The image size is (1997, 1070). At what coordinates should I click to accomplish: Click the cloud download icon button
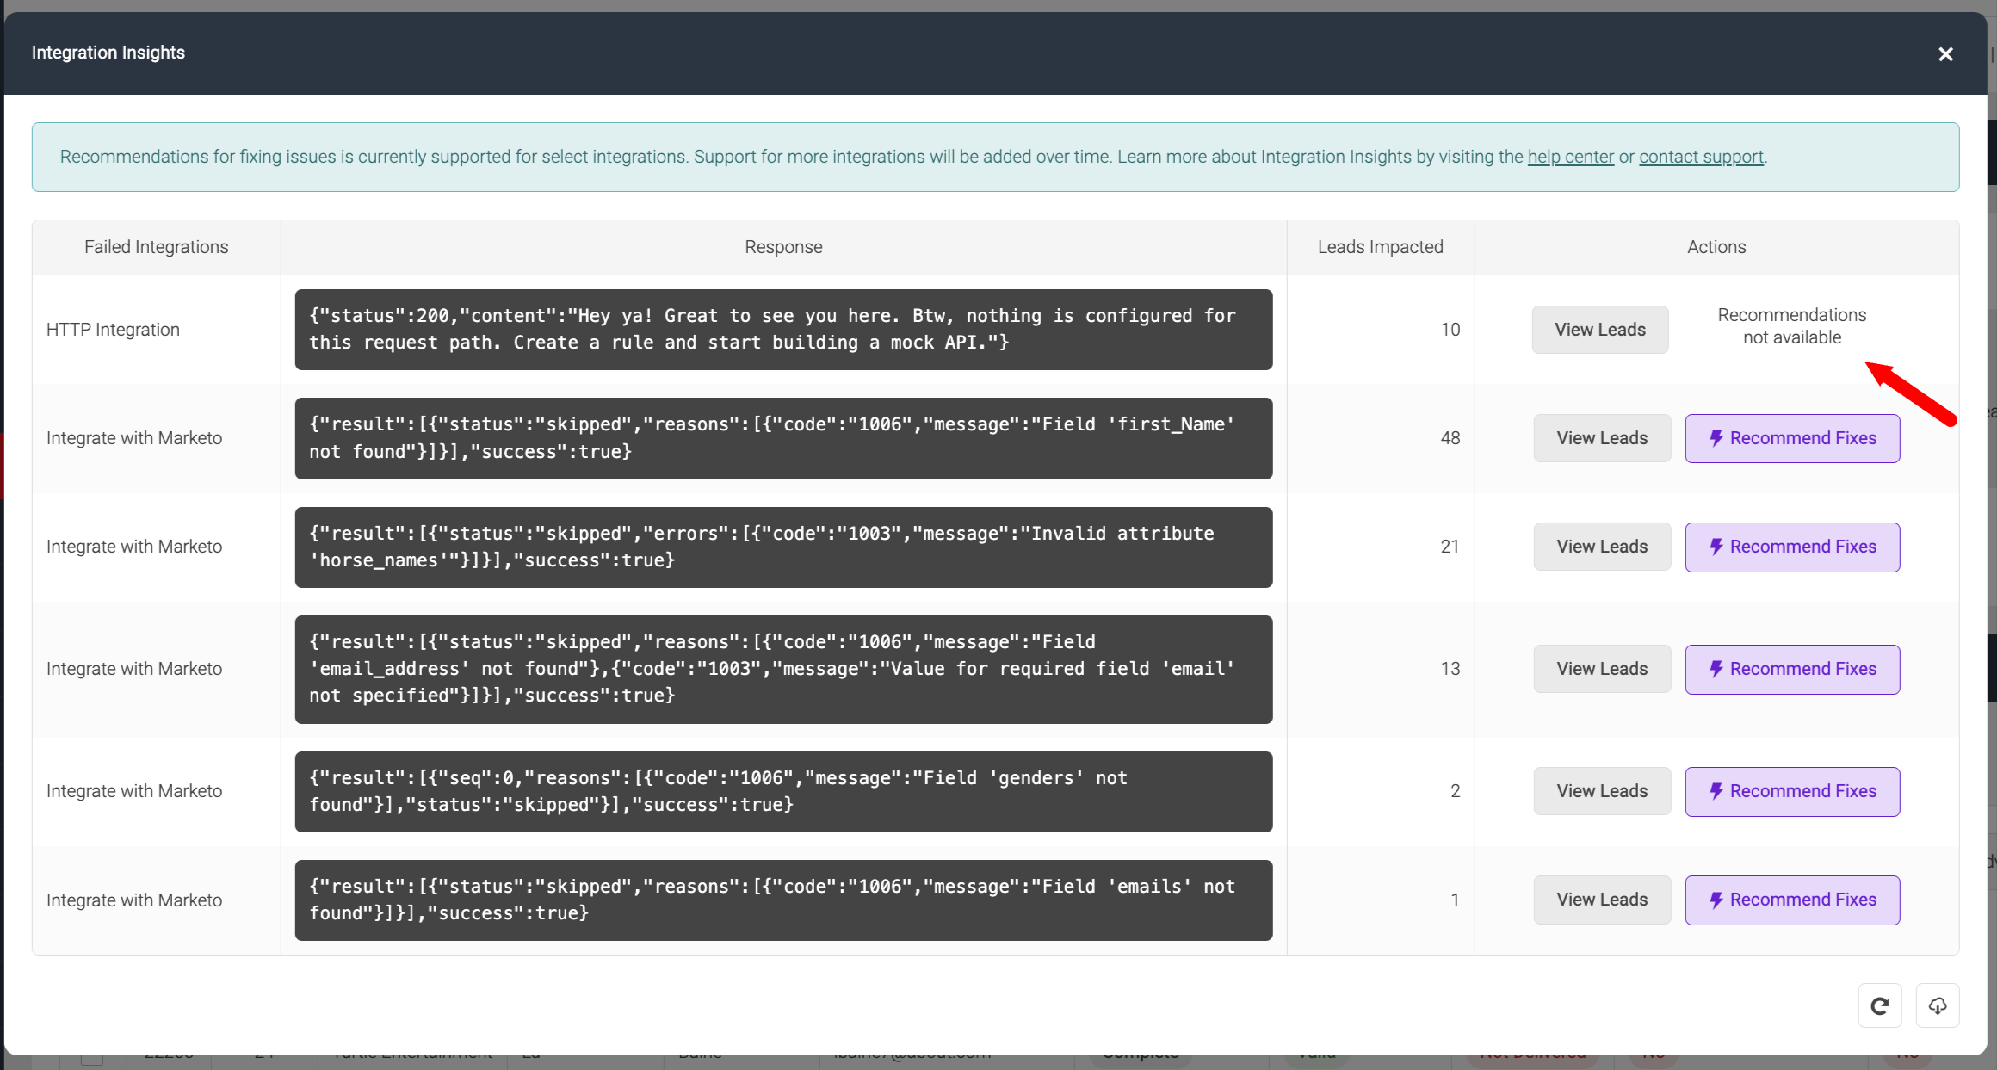tap(1938, 1005)
